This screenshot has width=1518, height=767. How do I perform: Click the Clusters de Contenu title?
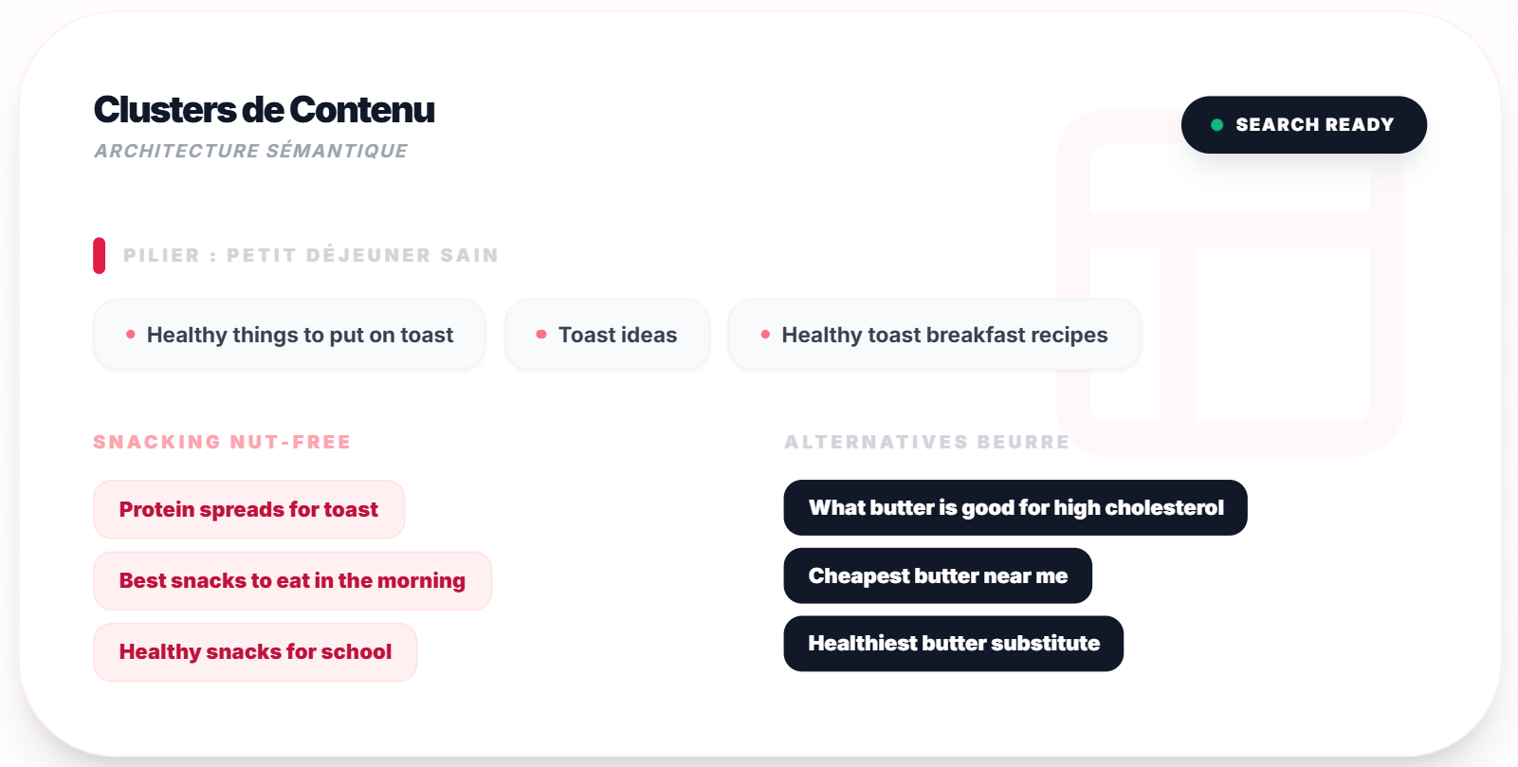point(264,110)
